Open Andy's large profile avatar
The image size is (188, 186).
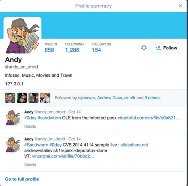tap(23, 35)
